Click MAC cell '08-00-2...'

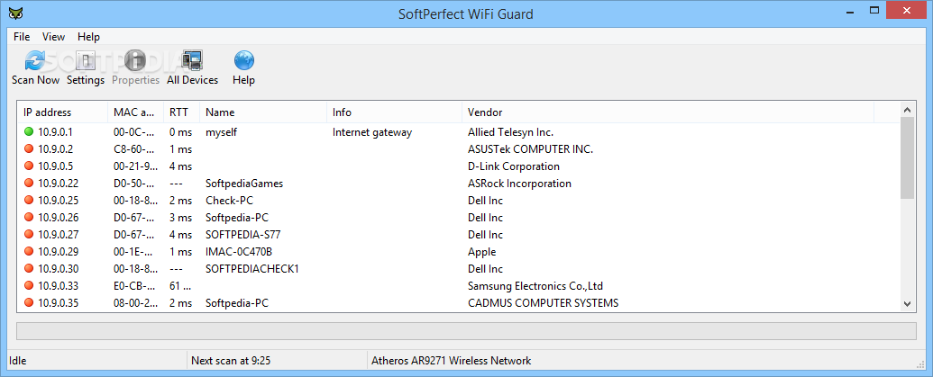coord(135,303)
